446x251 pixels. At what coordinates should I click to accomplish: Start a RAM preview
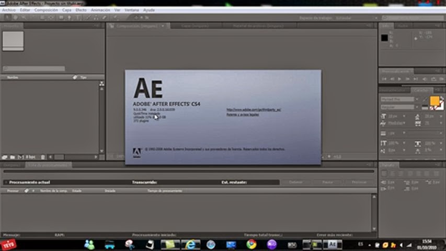click(442, 79)
